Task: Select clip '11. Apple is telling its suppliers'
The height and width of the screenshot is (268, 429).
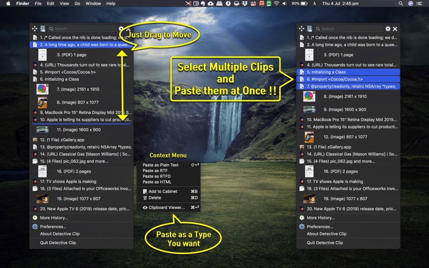Action: [x=348, y=127]
